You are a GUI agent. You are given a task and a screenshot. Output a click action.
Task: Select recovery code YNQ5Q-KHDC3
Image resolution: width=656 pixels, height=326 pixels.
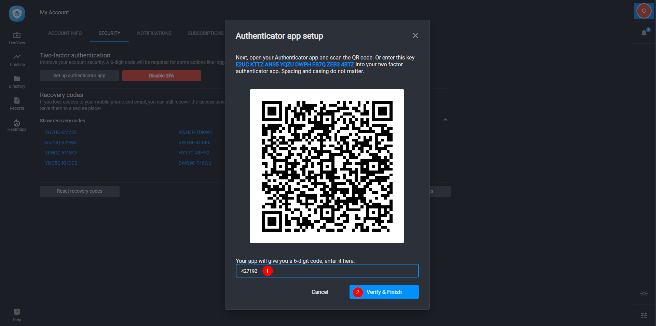coord(61,163)
